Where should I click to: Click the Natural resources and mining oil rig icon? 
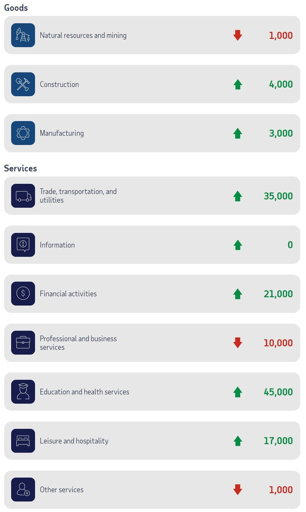tap(23, 35)
